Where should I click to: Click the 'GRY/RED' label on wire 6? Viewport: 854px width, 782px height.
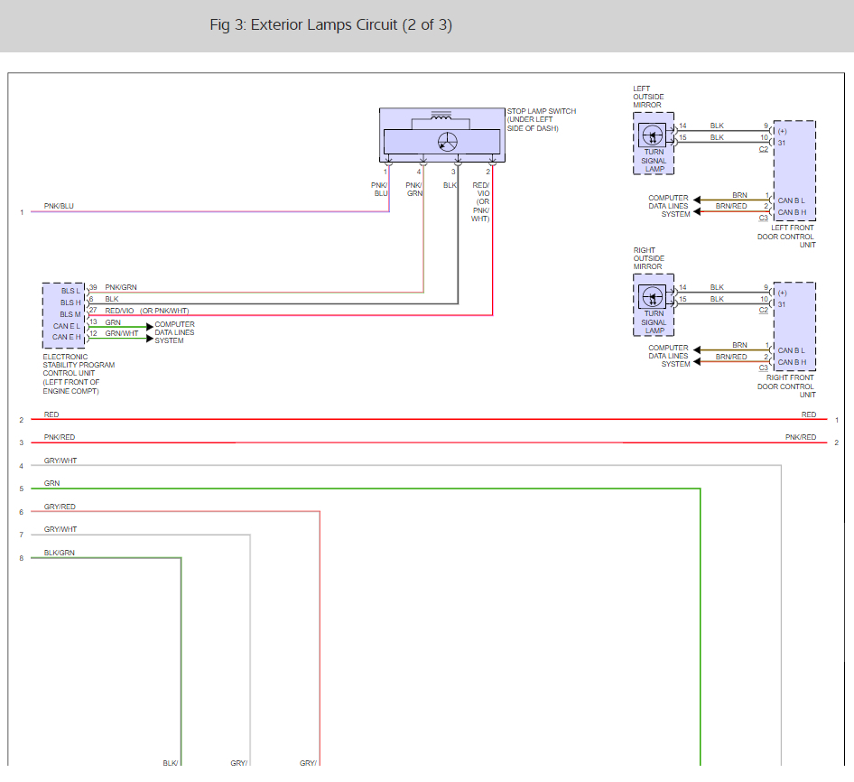click(60, 507)
